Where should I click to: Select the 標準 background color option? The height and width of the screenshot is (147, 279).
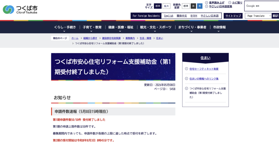point(186,6)
